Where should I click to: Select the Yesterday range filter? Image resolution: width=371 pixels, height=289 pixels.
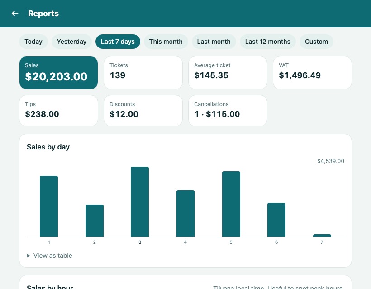tap(71, 42)
